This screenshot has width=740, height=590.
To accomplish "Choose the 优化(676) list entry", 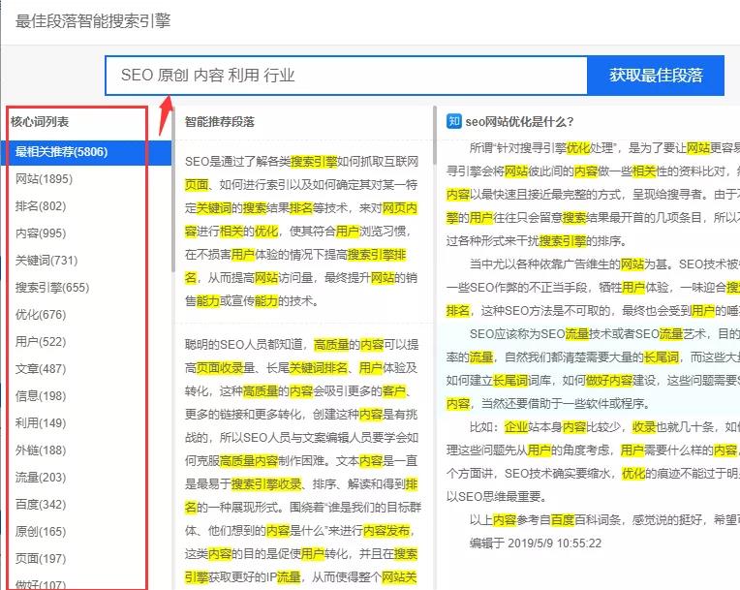I will 41,314.
